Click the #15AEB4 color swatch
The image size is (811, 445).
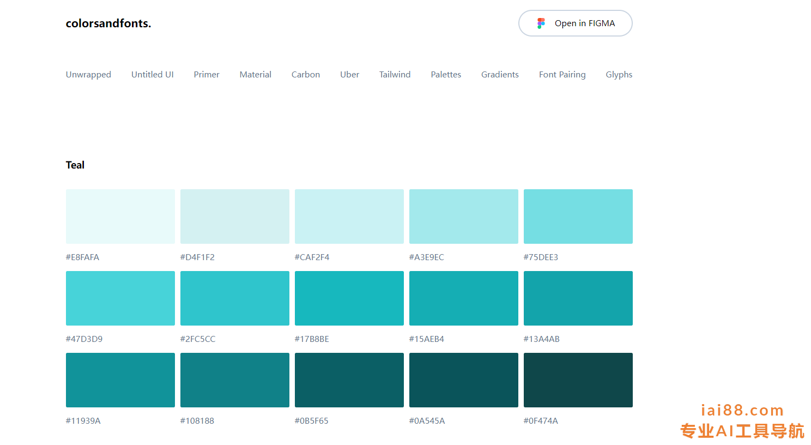[x=464, y=298]
